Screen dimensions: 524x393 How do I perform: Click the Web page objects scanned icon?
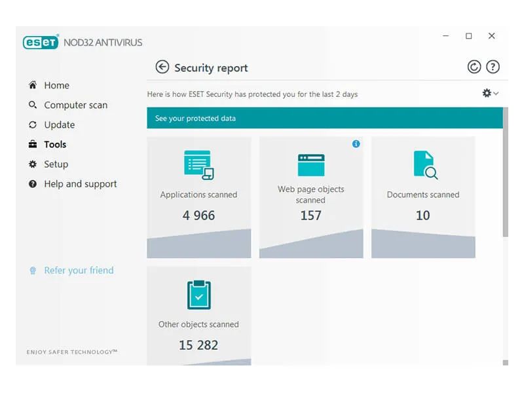coord(311,165)
